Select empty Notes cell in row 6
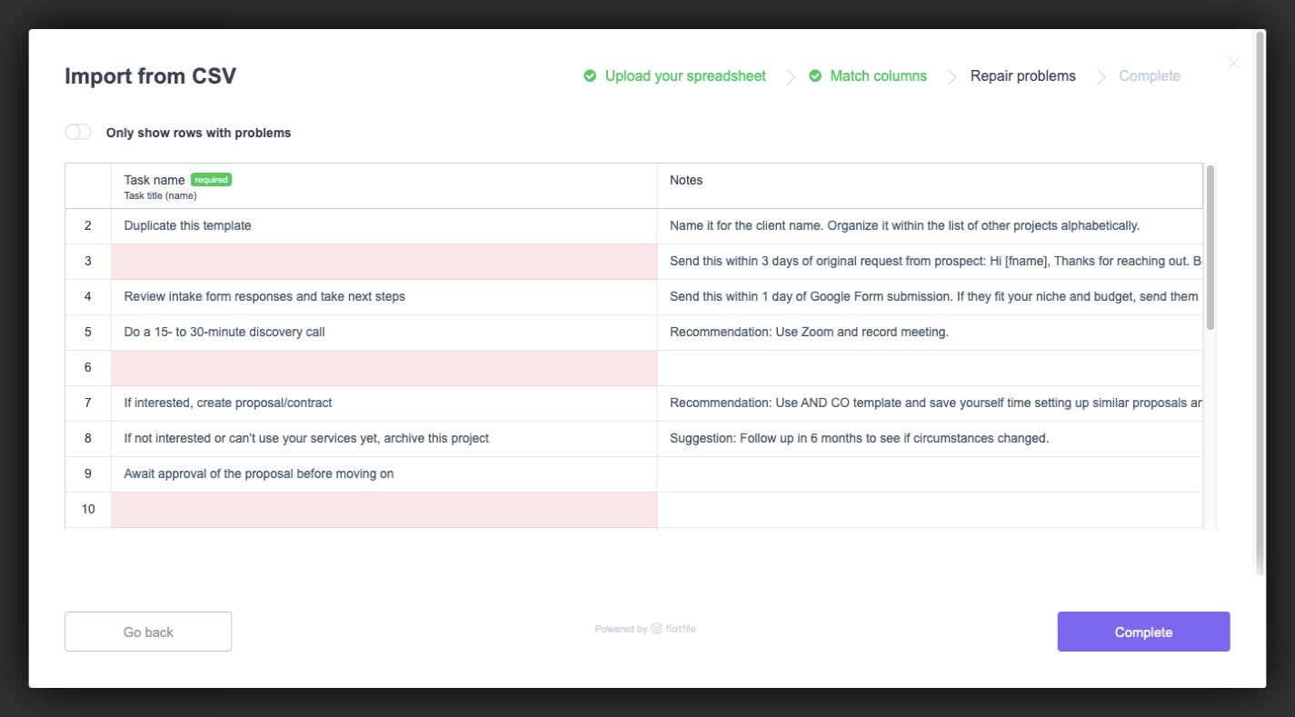1295x717 pixels. [930, 368]
